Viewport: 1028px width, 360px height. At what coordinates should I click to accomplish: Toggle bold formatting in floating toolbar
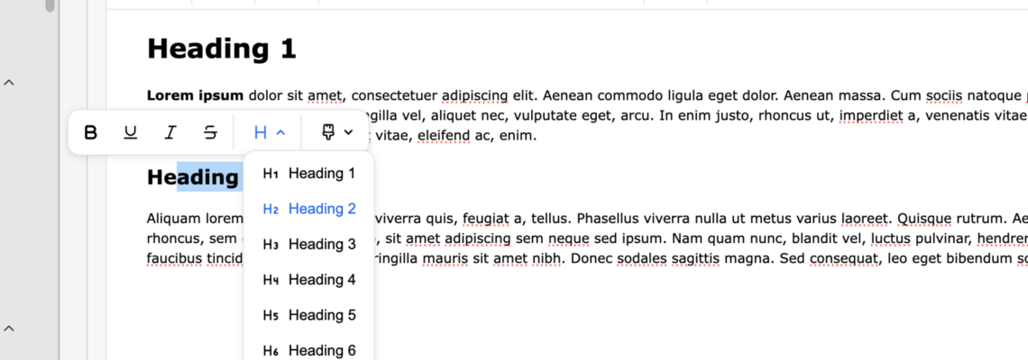click(x=90, y=133)
